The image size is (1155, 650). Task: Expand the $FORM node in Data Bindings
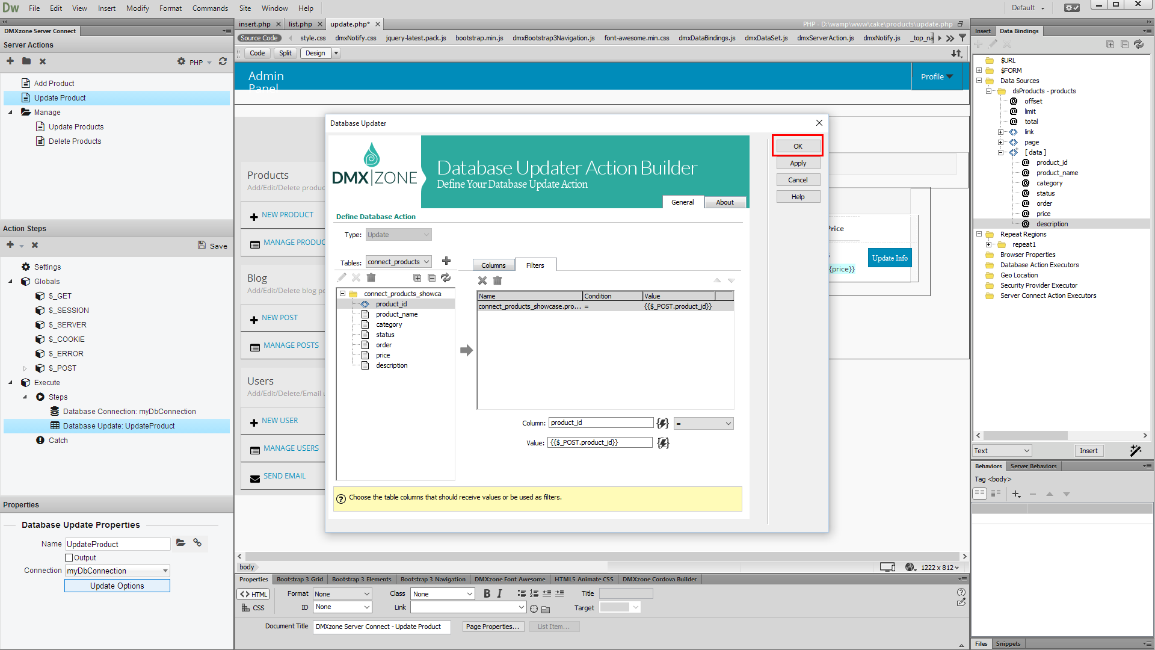pos(979,70)
